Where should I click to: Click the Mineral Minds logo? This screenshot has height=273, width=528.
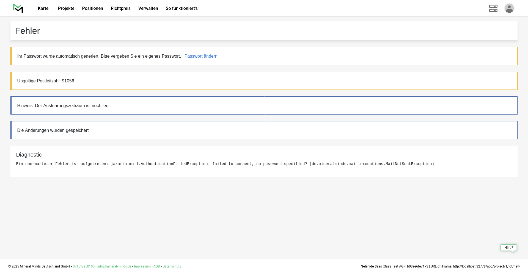pyautogui.click(x=18, y=8)
